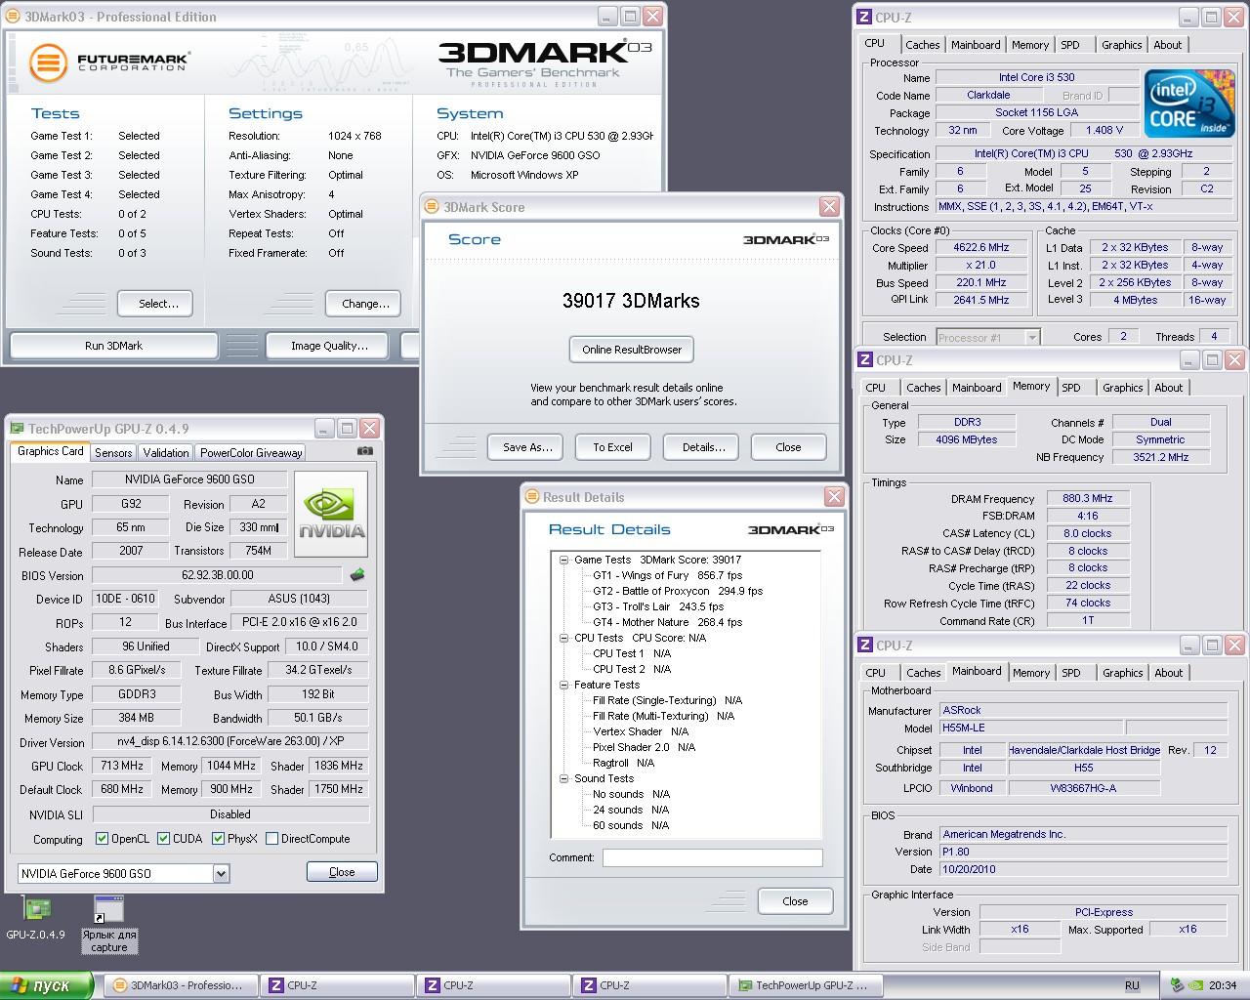Click DRAM Frequency value 880.3 MHz
Image resolution: width=1250 pixels, height=1000 pixels.
coord(1087,498)
